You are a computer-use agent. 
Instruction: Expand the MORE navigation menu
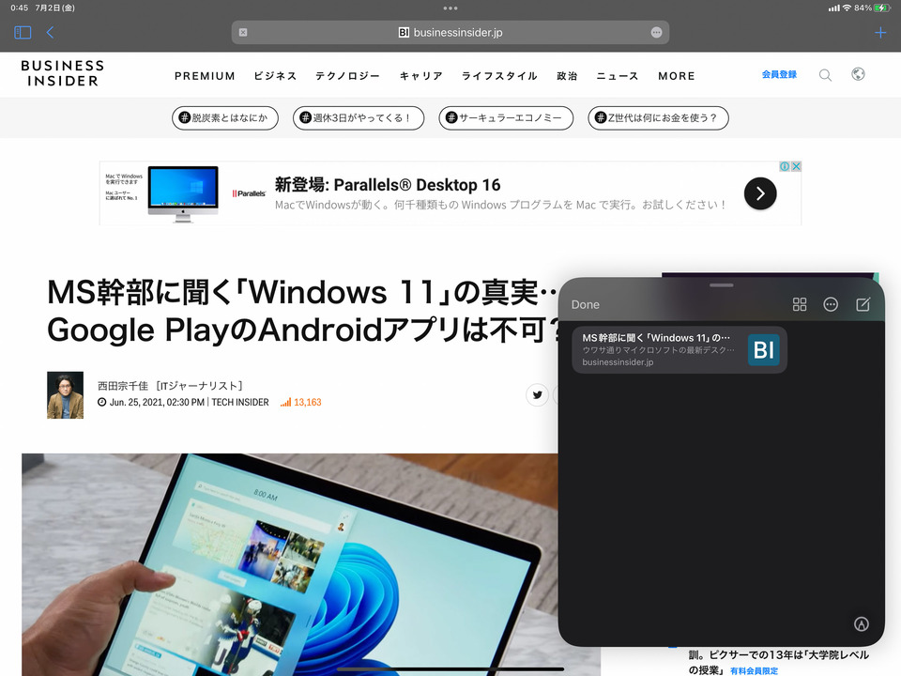(x=676, y=76)
